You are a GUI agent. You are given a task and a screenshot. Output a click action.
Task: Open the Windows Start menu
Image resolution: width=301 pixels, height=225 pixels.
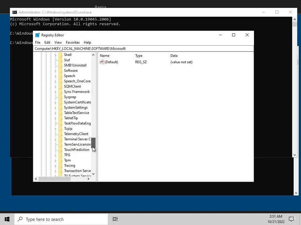pyautogui.click(x=7, y=219)
